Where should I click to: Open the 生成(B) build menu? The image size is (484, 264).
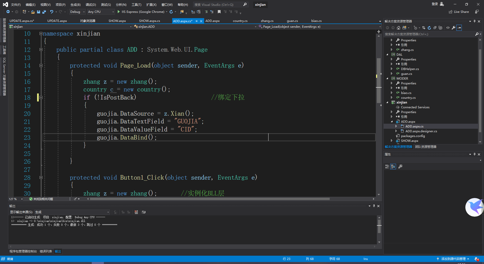click(x=75, y=5)
